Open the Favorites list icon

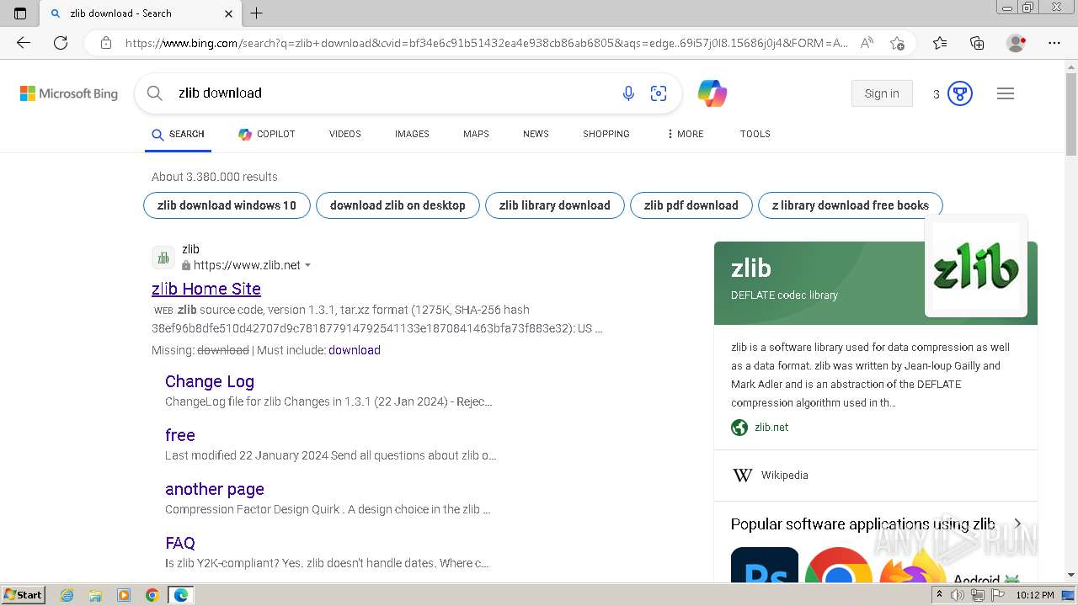[x=940, y=43]
